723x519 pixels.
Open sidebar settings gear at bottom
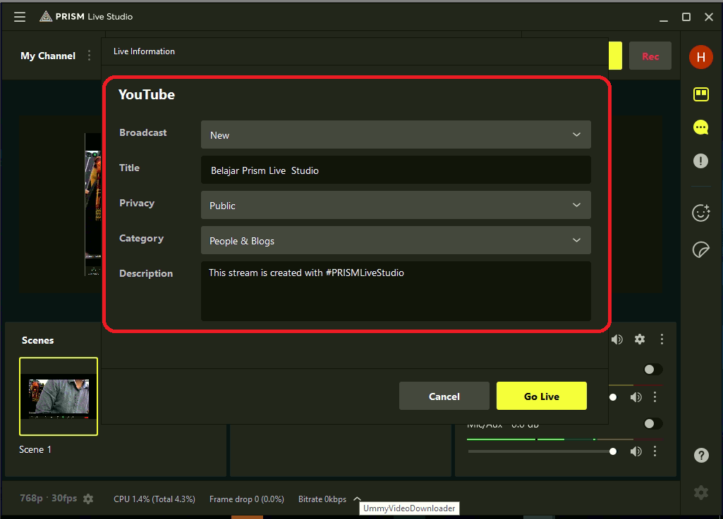tap(701, 492)
